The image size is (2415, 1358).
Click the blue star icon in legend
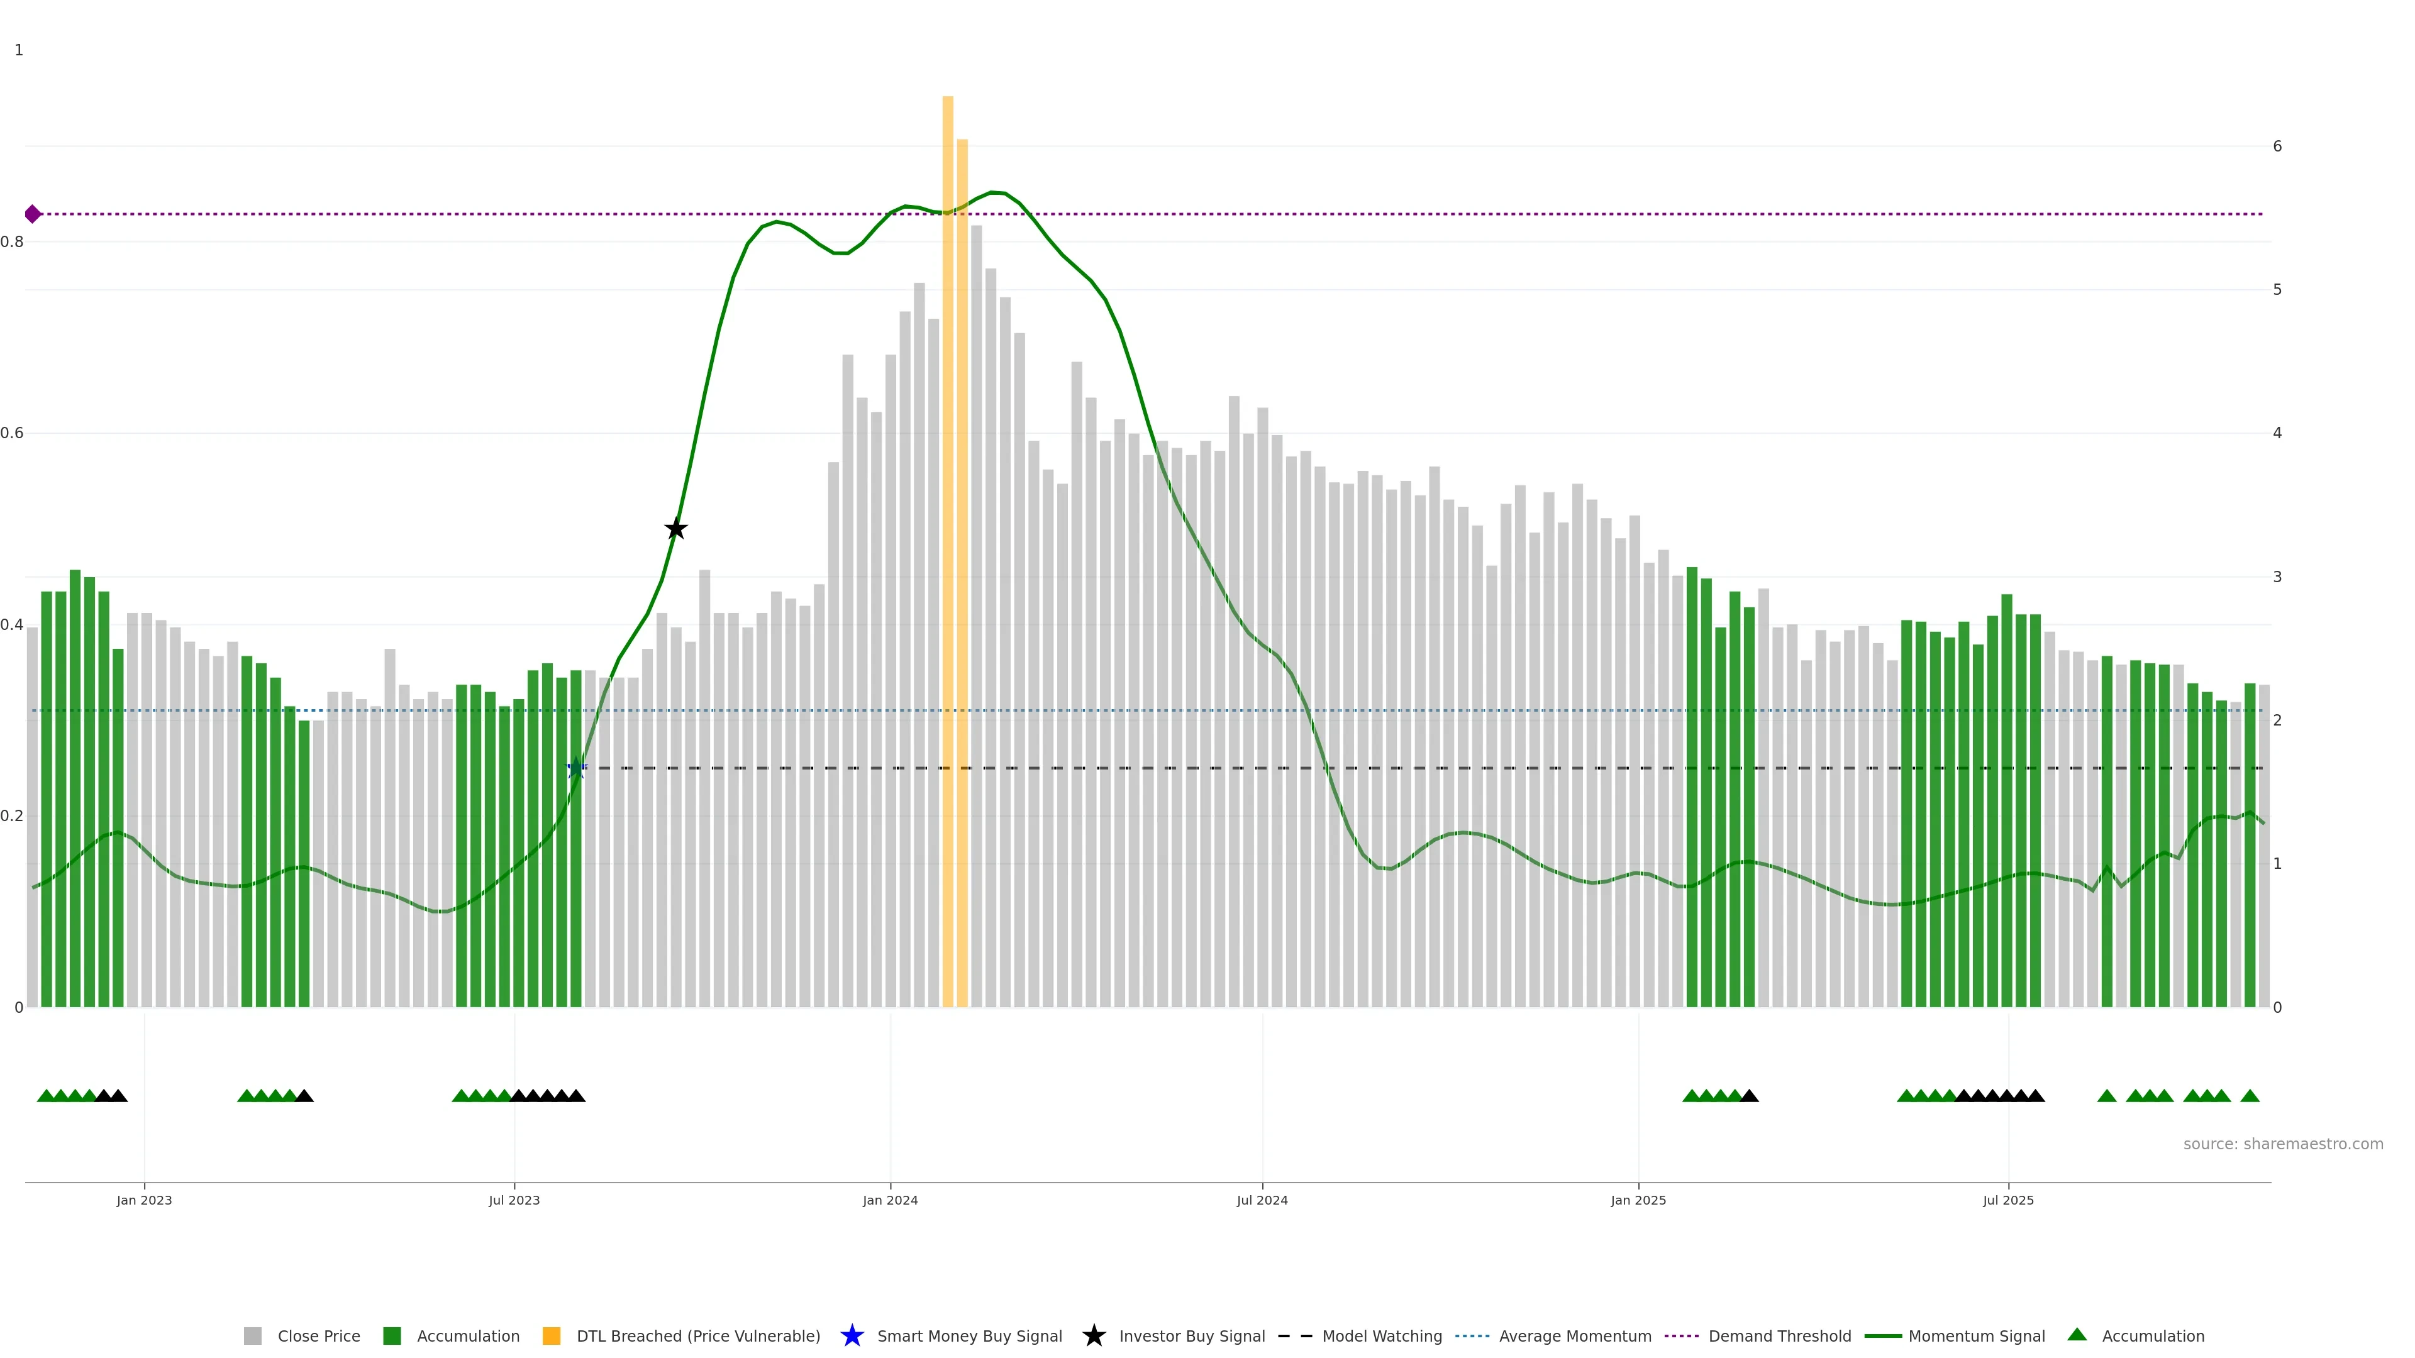tap(852, 1337)
